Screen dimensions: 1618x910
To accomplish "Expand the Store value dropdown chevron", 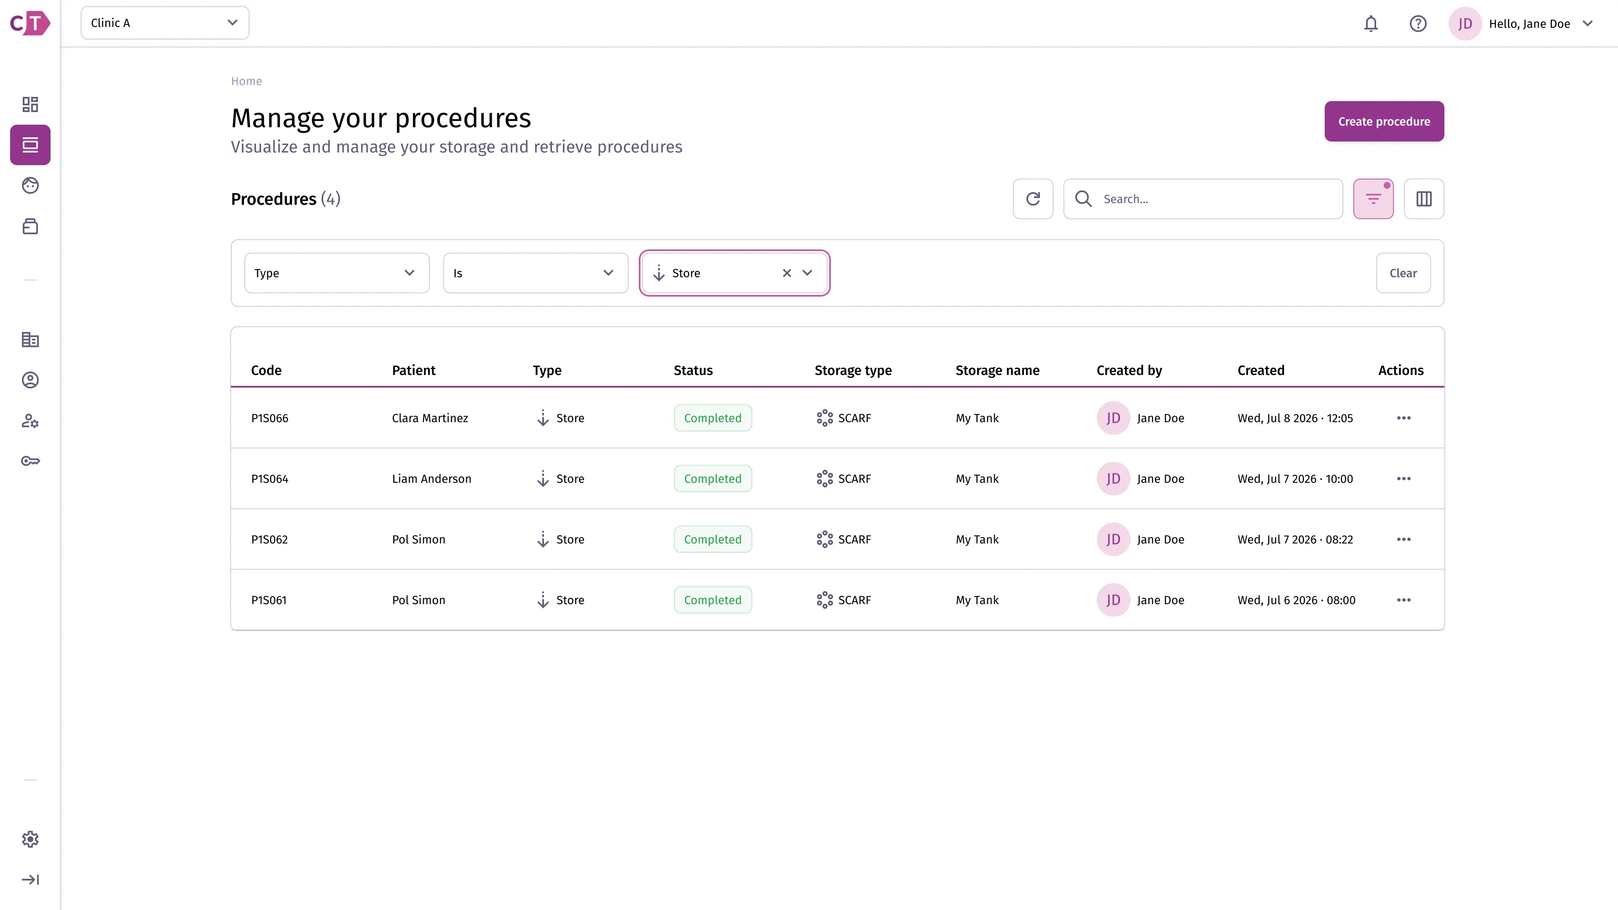I will click(808, 273).
